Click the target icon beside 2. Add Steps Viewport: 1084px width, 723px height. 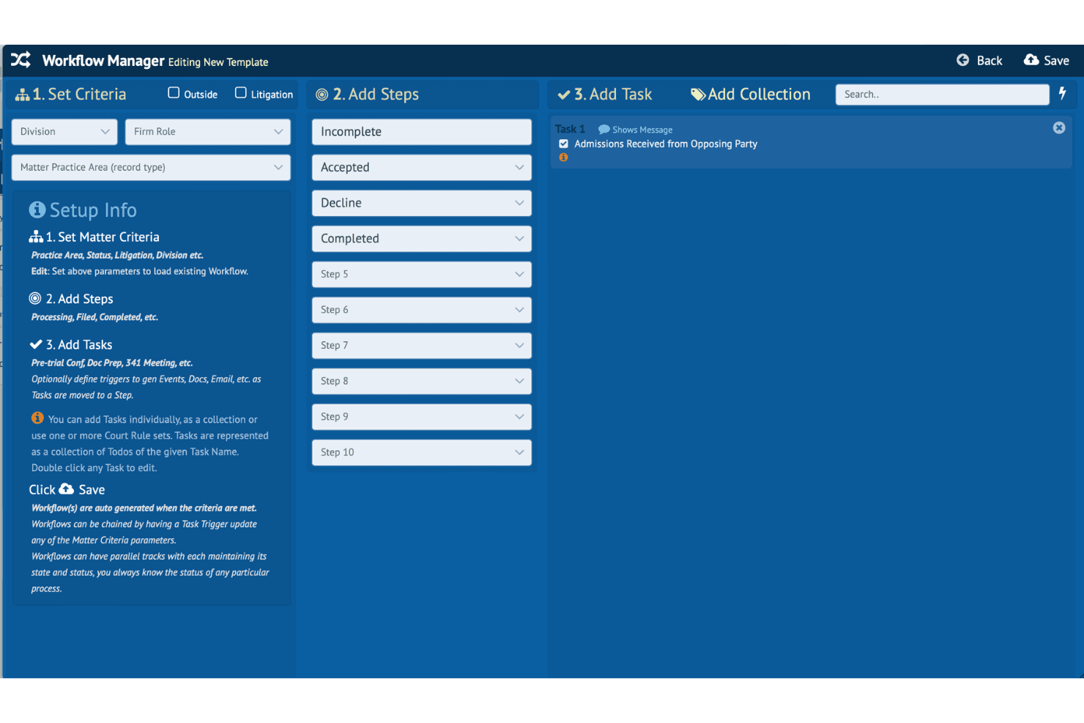coord(322,94)
